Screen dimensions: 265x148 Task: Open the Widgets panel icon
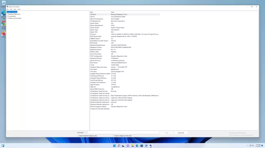coord(3,146)
